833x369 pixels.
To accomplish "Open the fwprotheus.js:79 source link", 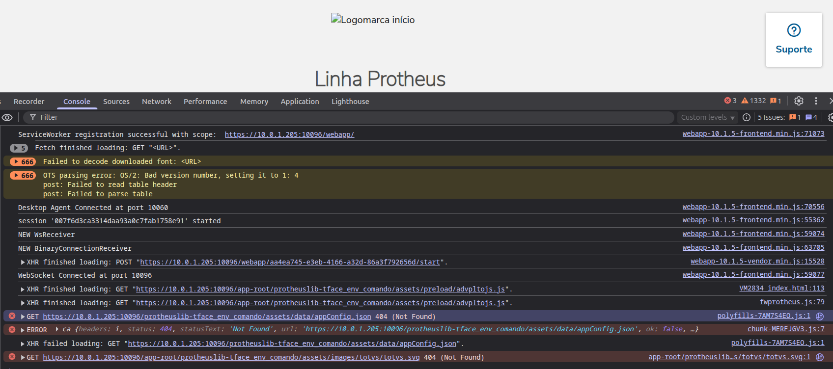I will (792, 302).
